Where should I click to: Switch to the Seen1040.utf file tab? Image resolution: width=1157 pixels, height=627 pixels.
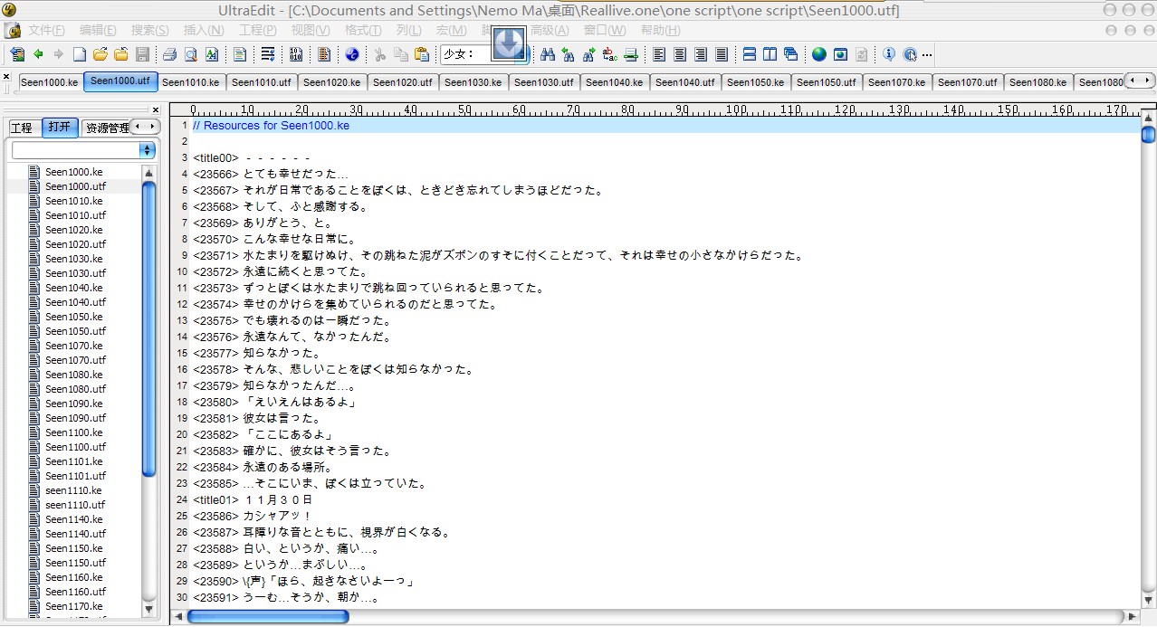click(x=685, y=82)
